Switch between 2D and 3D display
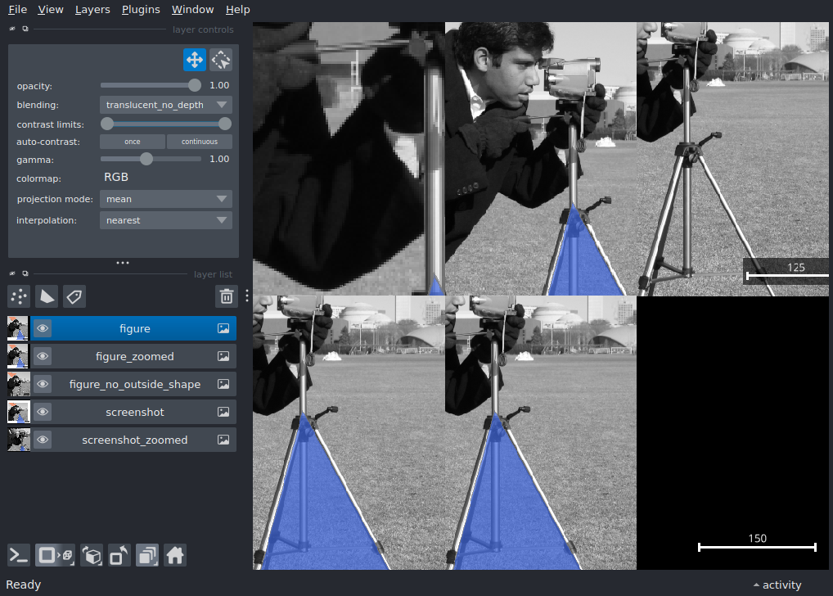833x596 pixels. 54,555
